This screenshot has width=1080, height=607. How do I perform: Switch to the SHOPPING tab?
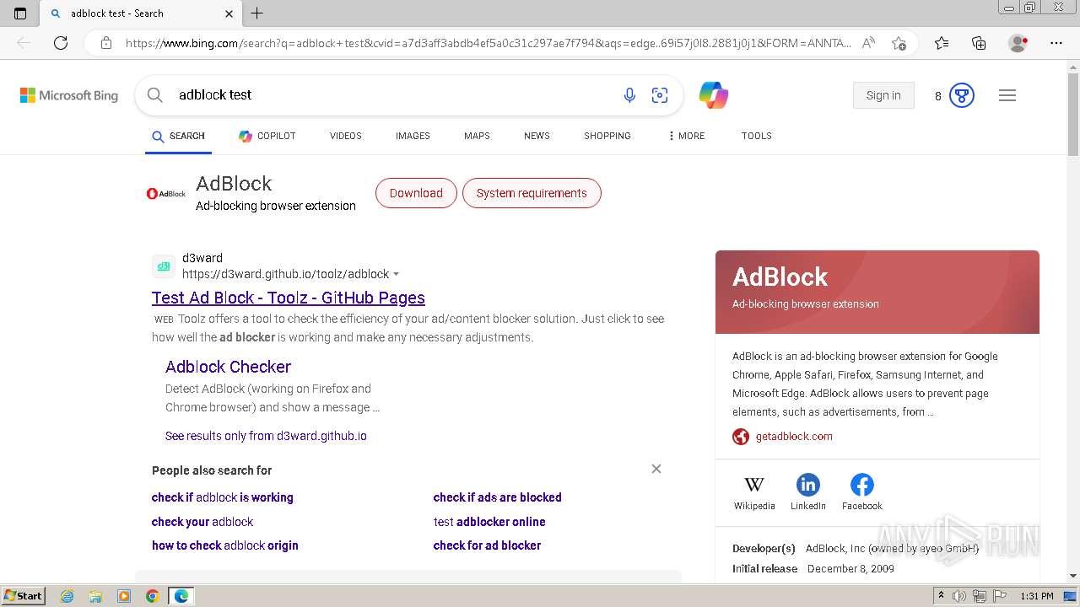coord(607,136)
